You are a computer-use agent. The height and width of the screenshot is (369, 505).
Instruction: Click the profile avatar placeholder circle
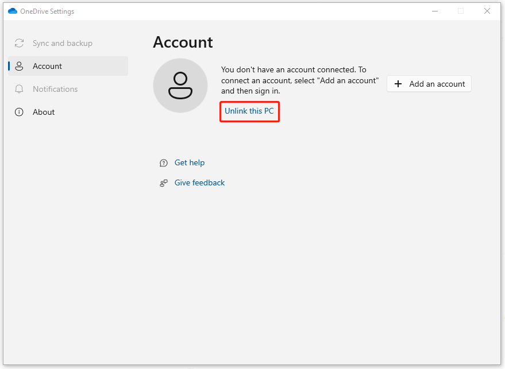coord(180,85)
